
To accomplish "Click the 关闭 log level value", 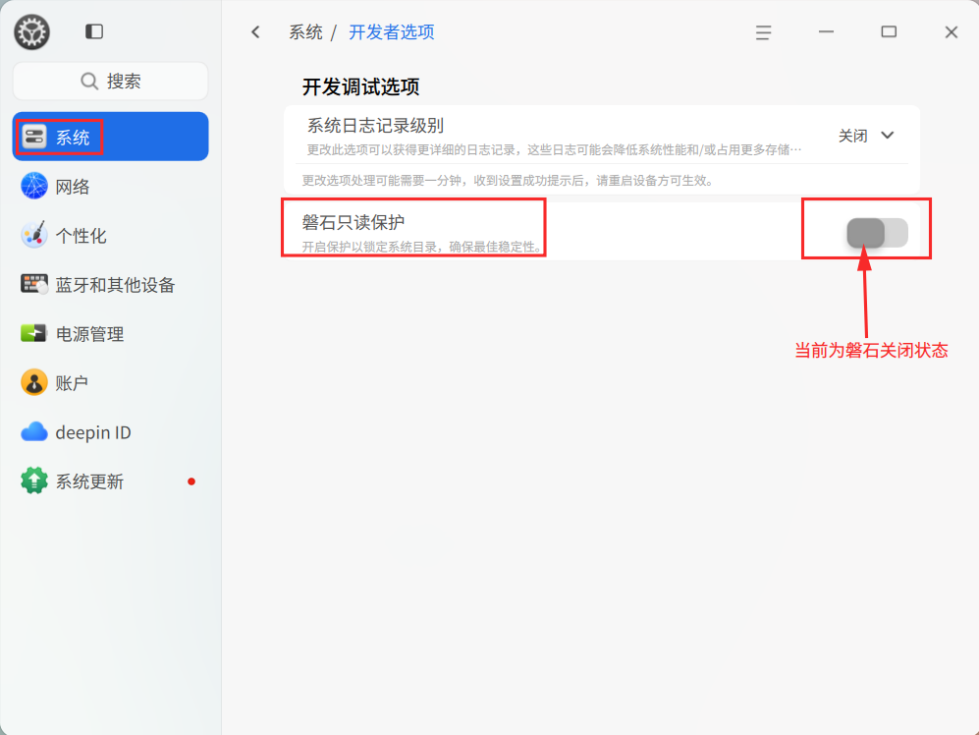I will pyautogui.click(x=852, y=136).
